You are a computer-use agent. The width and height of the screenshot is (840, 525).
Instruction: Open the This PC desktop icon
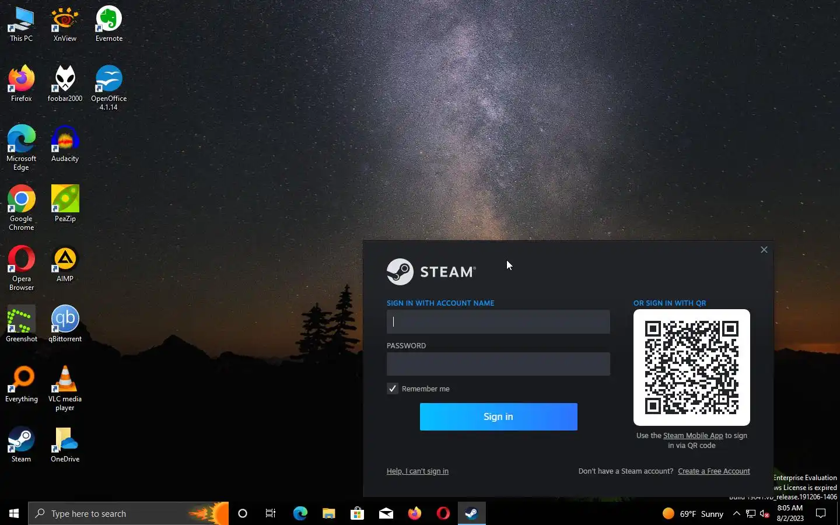pyautogui.click(x=21, y=24)
